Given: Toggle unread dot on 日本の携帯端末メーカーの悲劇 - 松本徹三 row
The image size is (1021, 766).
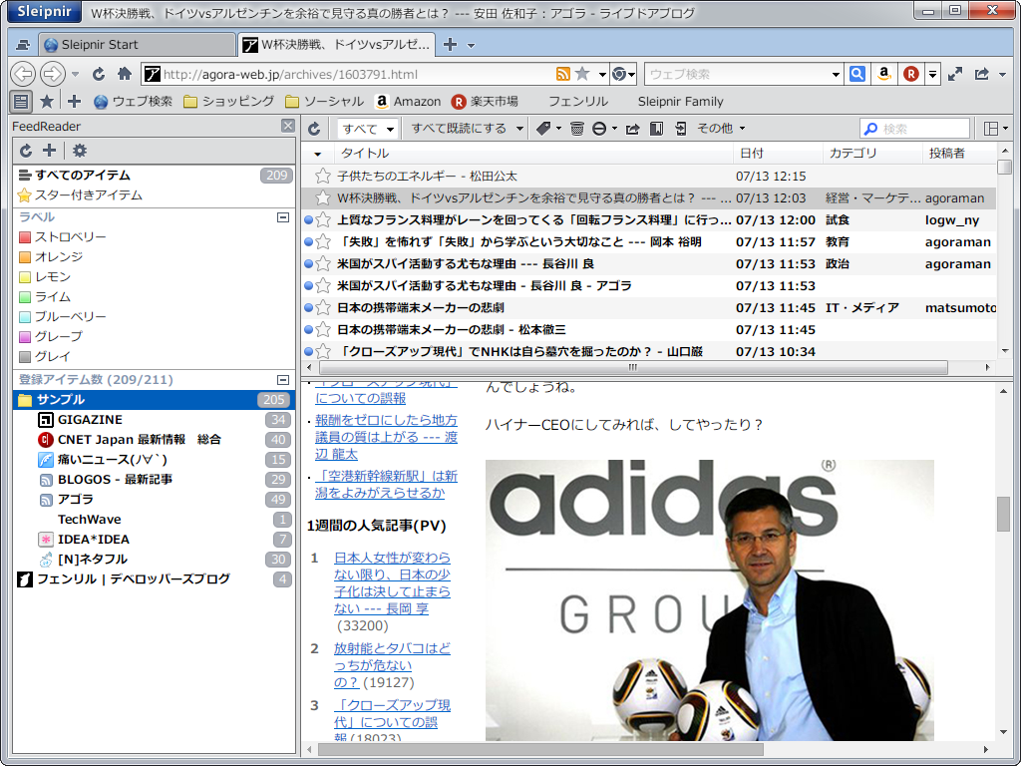Looking at the screenshot, I should [x=309, y=329].
